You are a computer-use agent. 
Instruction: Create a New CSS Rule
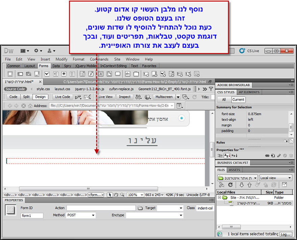click(x=273, y=155)
